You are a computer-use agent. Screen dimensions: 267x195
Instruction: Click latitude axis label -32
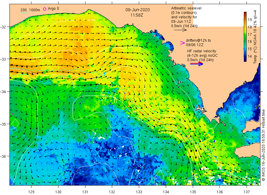click(3, 27)
